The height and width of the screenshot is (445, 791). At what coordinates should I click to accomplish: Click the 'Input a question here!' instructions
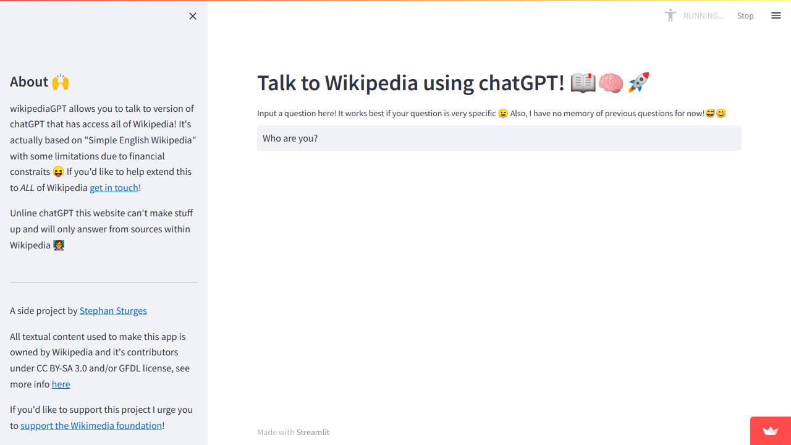tap(492, 113)
